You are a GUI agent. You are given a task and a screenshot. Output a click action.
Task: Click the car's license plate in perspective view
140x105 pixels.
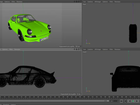coord(44,39)
